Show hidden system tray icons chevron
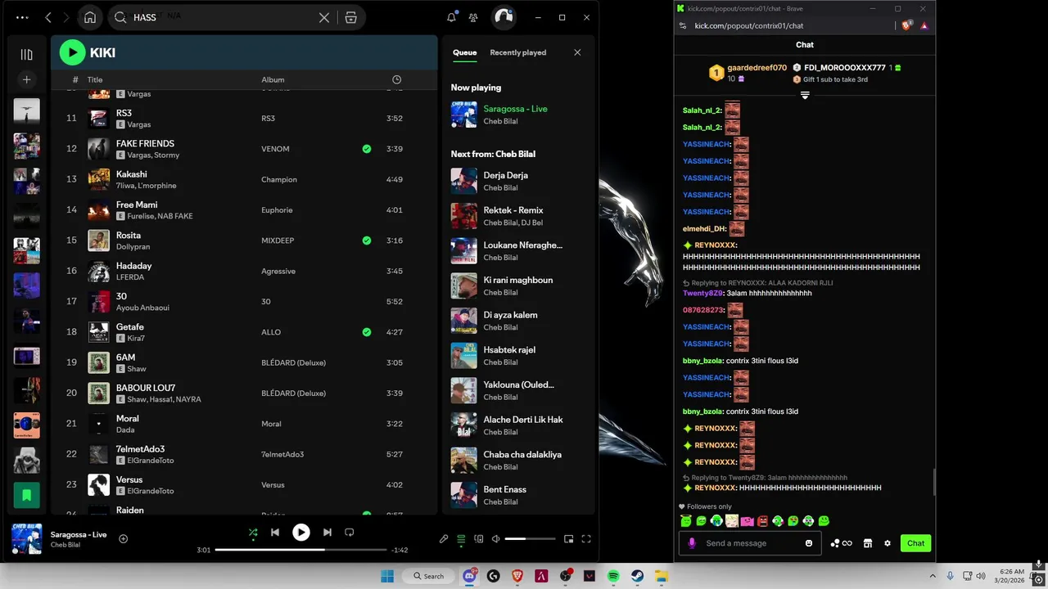This screenshot has height=589, width=1048. click(934, 576)
